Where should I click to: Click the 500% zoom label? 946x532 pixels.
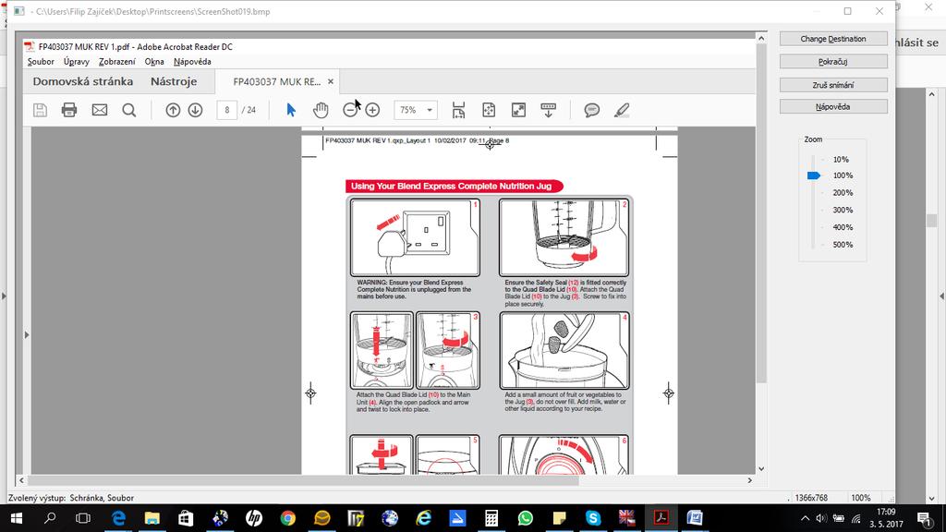click(x=843, y=244)
